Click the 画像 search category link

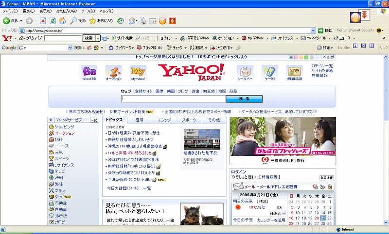click(159, 91)
